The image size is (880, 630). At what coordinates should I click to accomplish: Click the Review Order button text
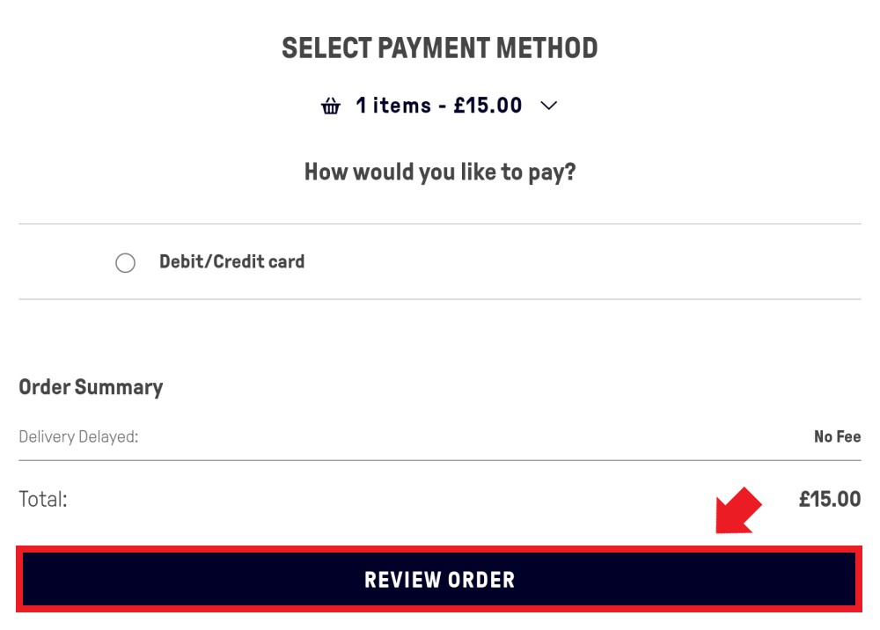pyautogui.click(x=439, y=580)
